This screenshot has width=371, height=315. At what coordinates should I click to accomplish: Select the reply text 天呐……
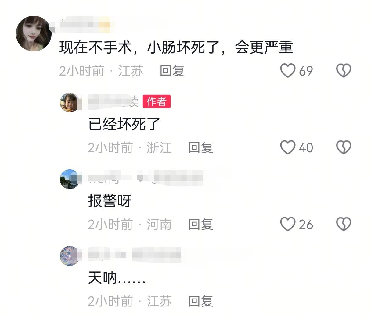point(117,278)
